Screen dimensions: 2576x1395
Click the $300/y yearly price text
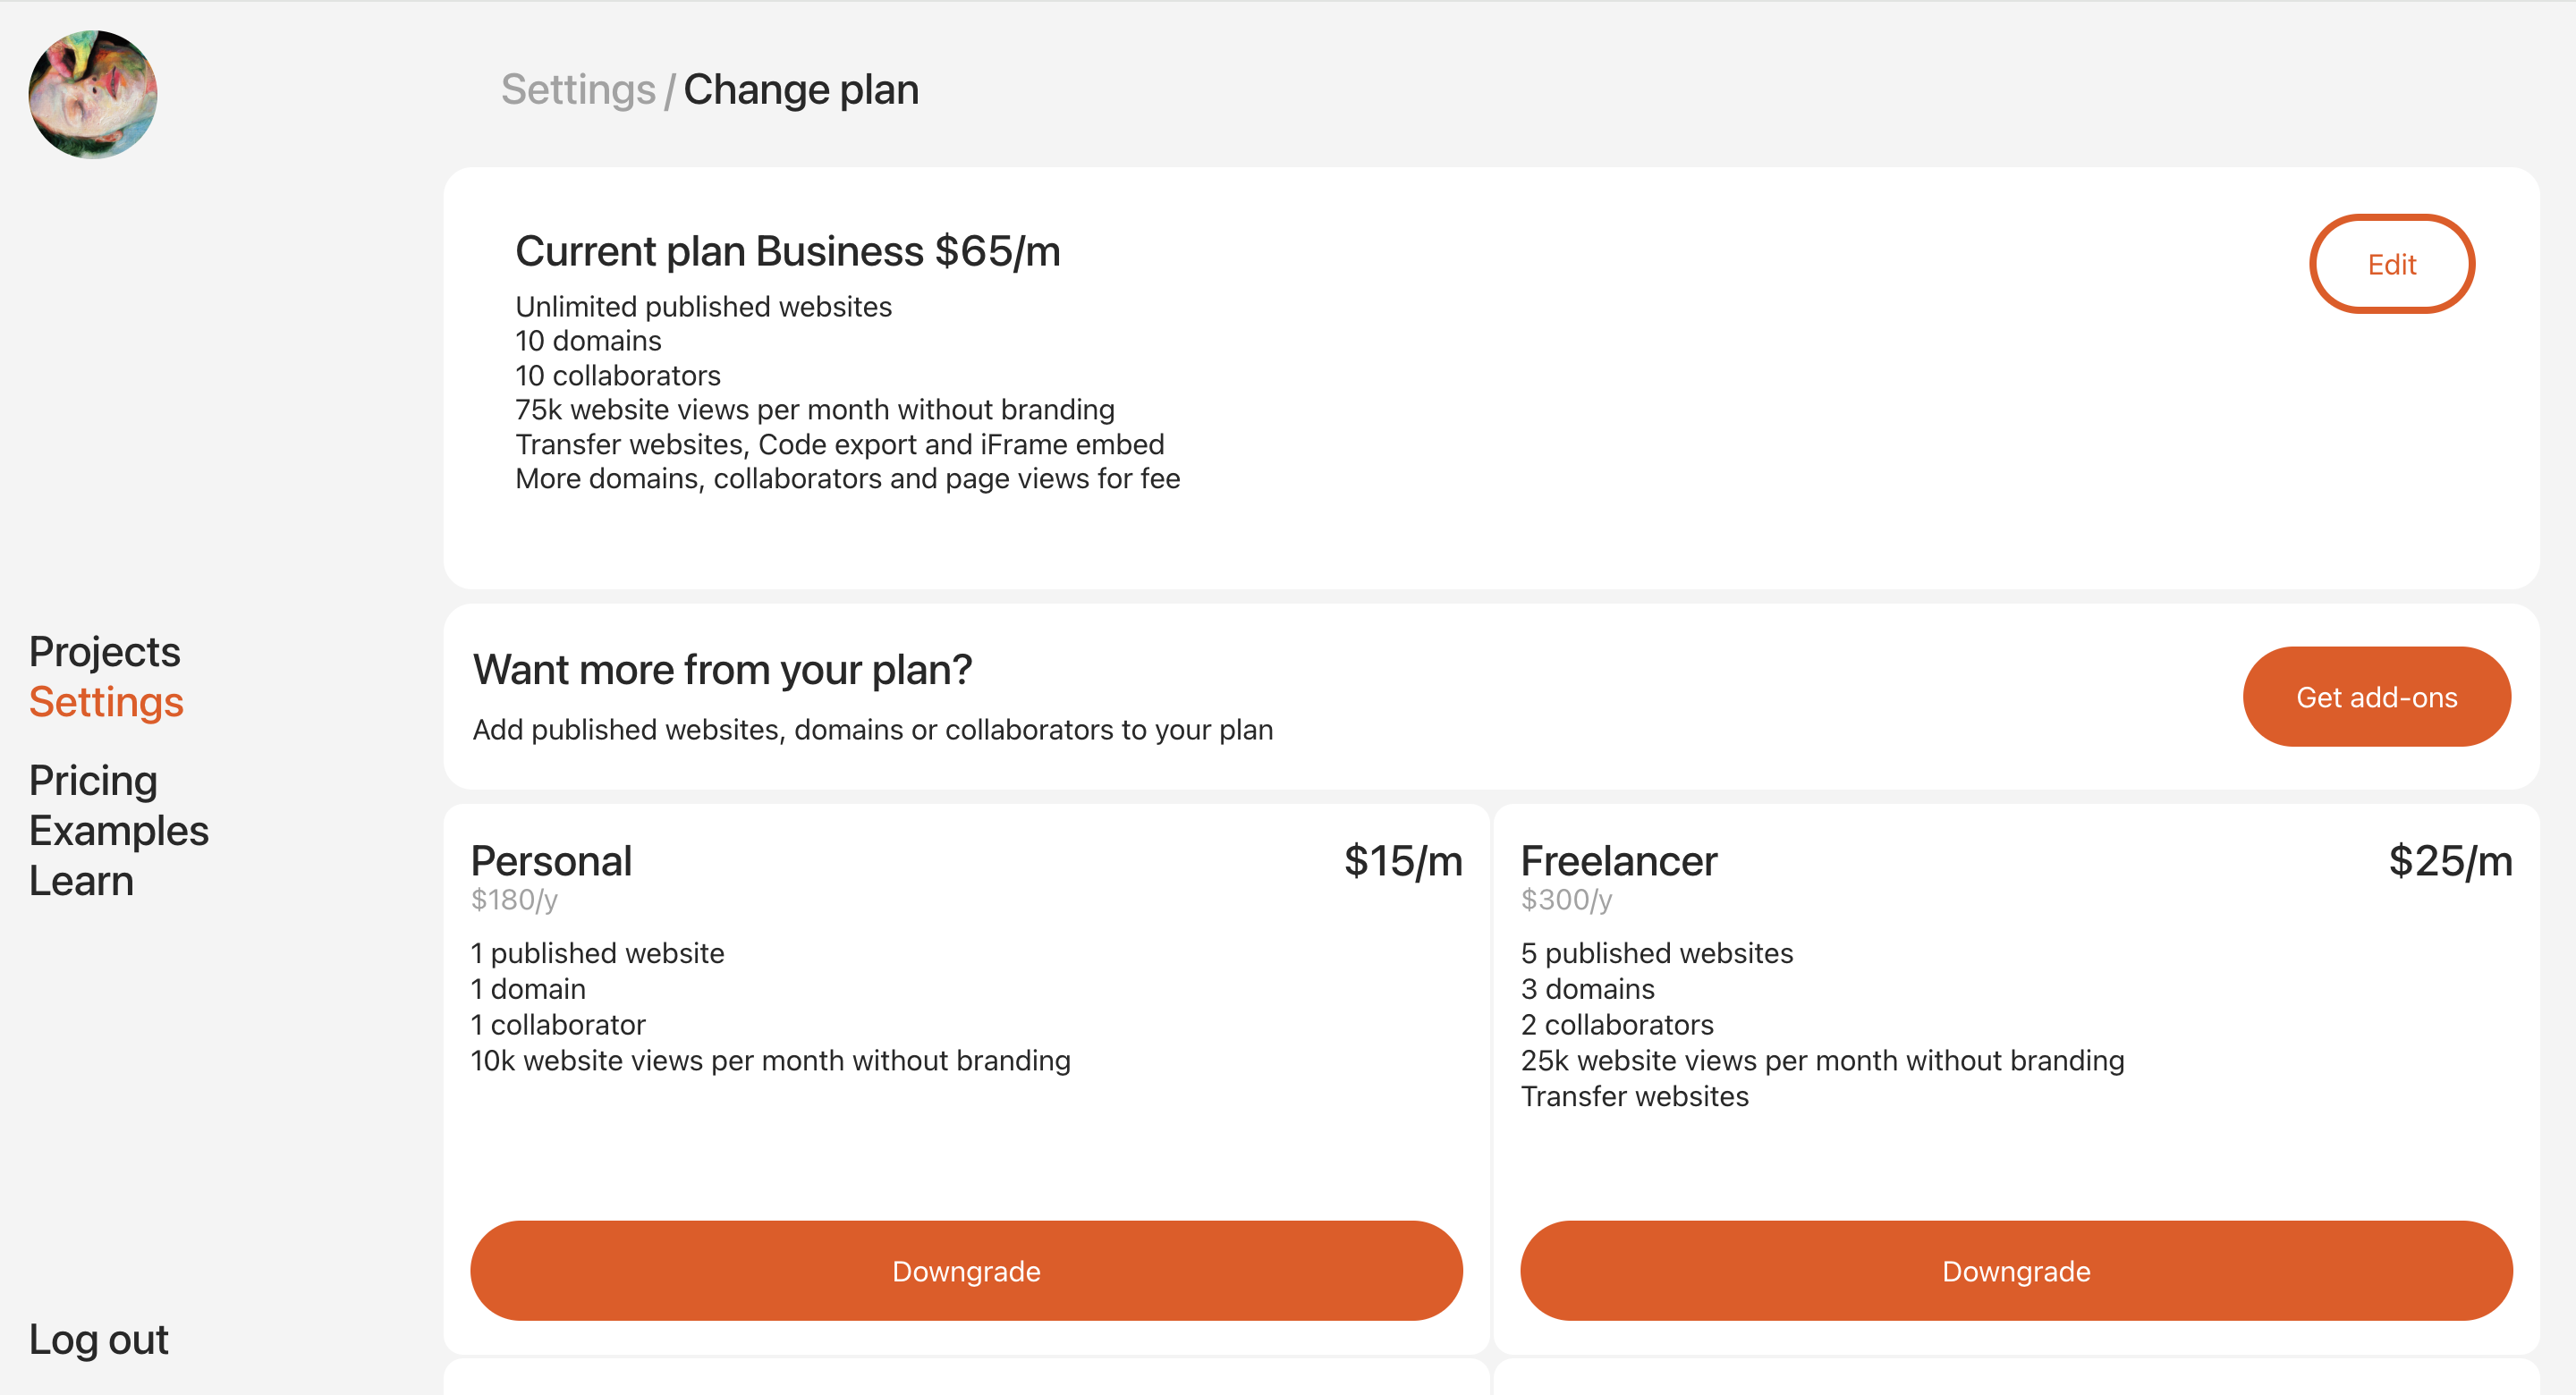point(1566,900)
